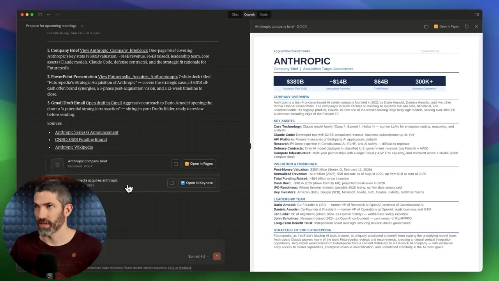
Task: Toggle the sidebar panel icon
Action: (40, 14)
